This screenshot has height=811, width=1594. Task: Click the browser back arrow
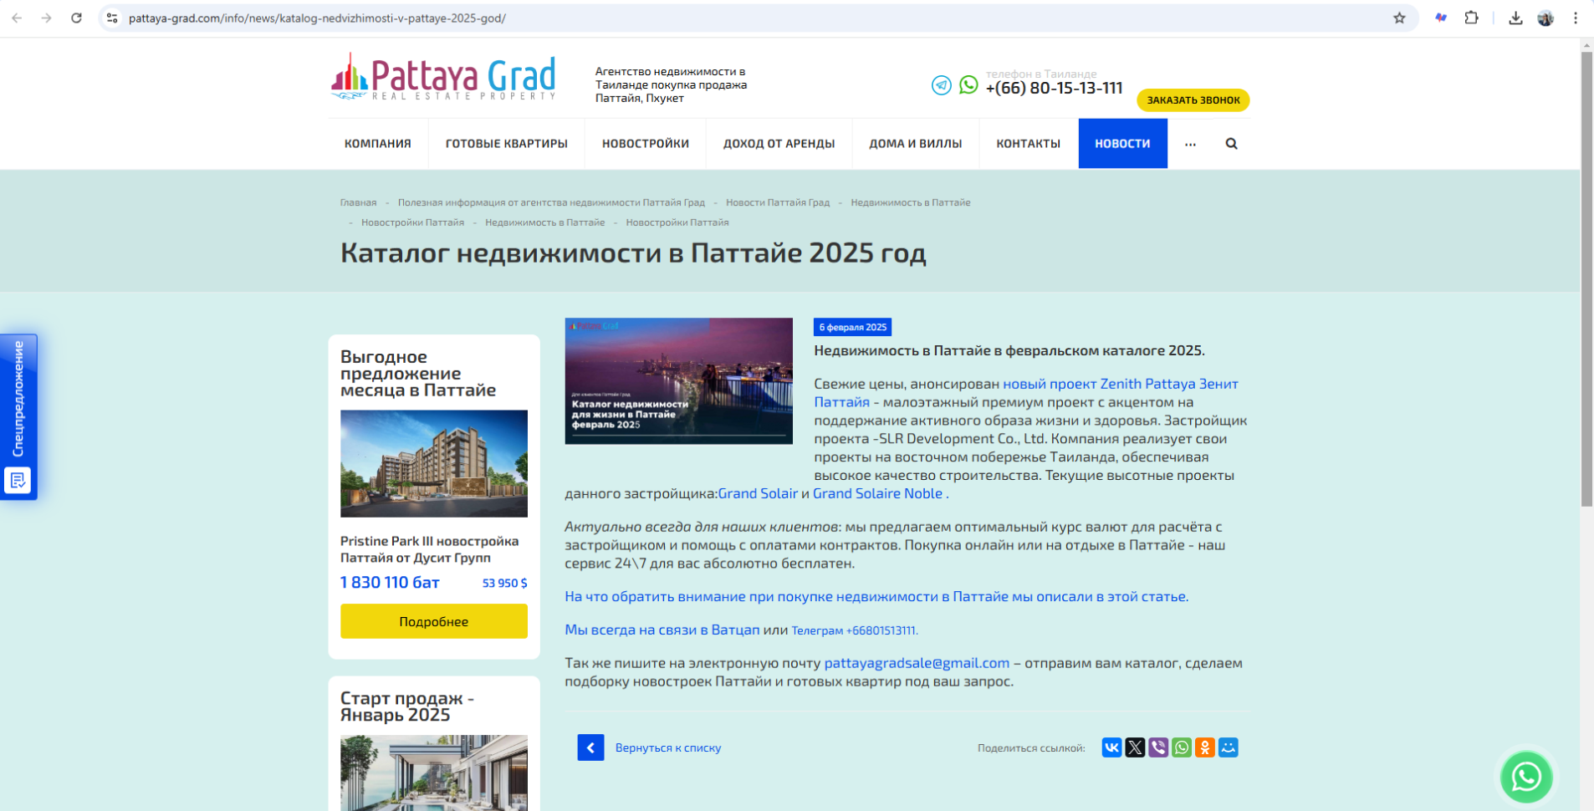(17, 18)
